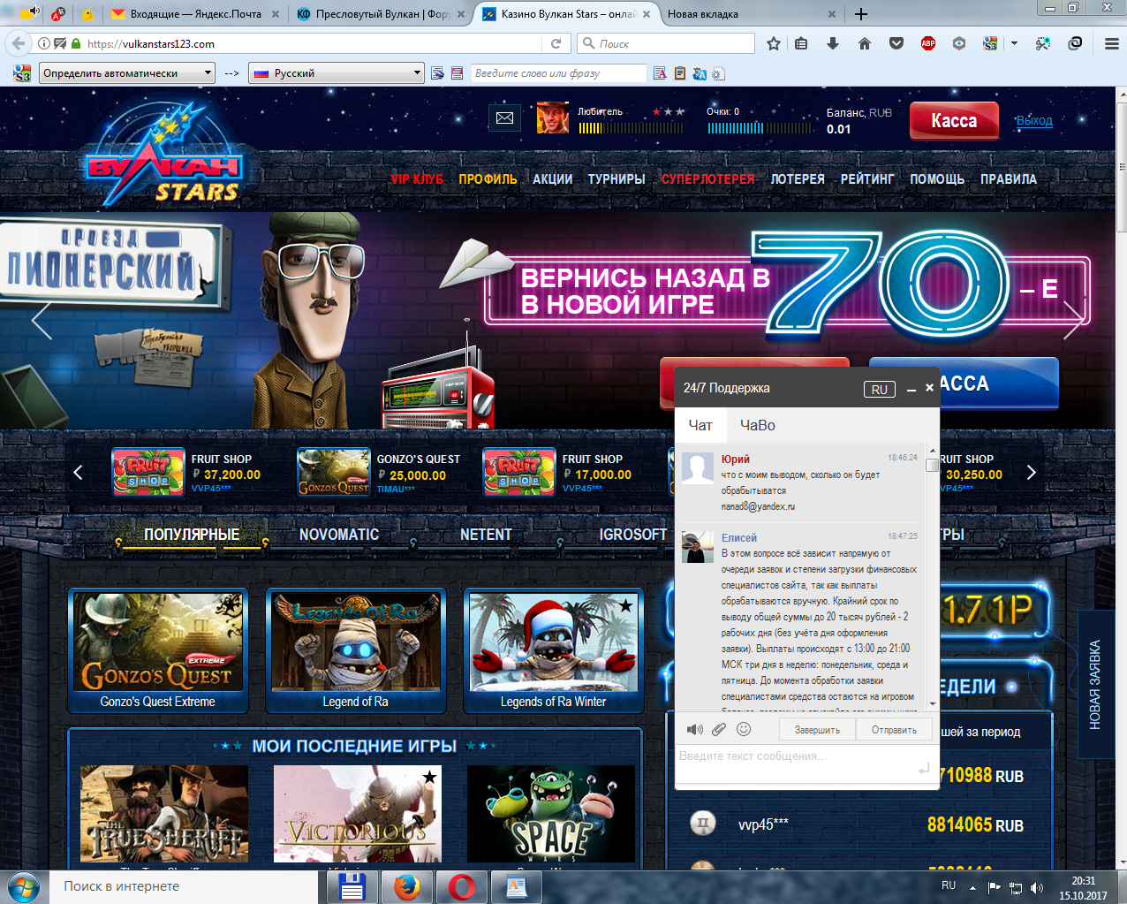Open target language dropdown 'Русский'
Viewport: 1127px width, 904px height.
[x=337, y=73]
